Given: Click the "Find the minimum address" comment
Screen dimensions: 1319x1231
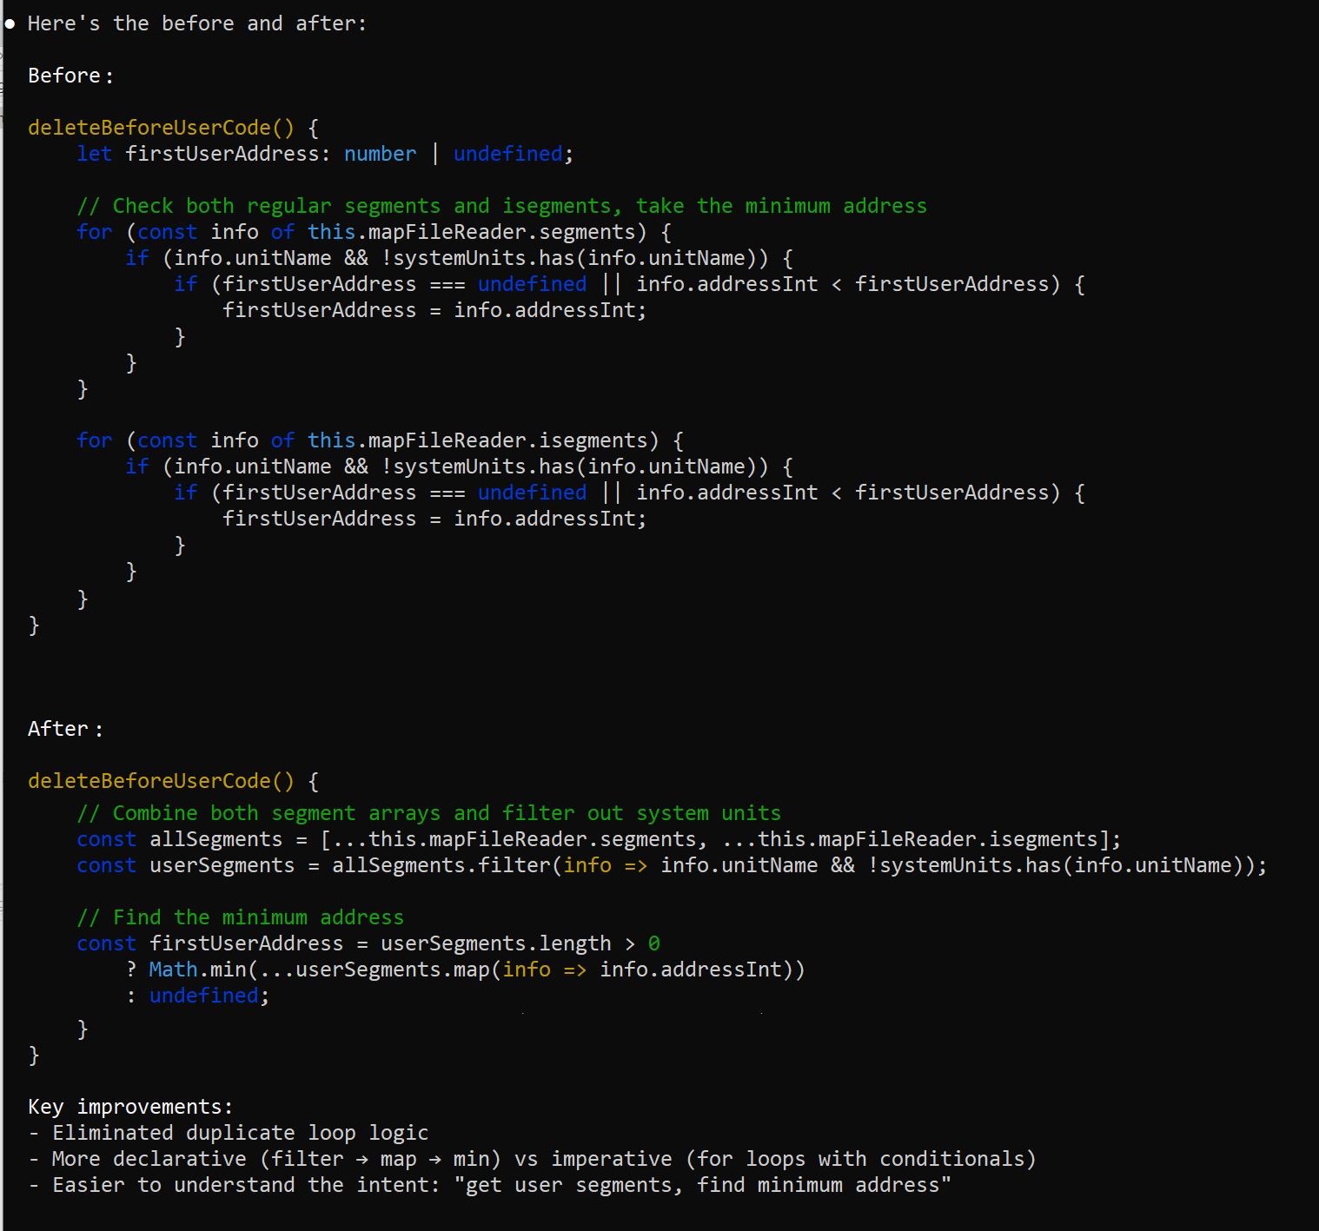Looking at the screenshot, I should point(240,918).
